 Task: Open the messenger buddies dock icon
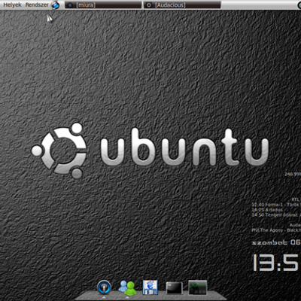(127, 287)
